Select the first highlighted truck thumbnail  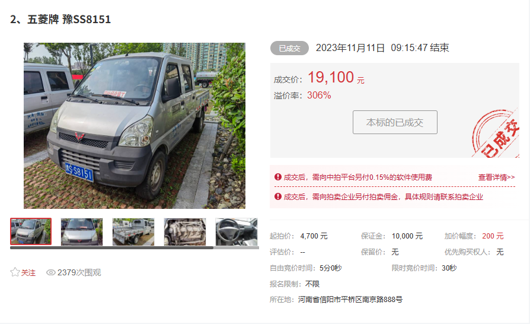tap(31, 231)
